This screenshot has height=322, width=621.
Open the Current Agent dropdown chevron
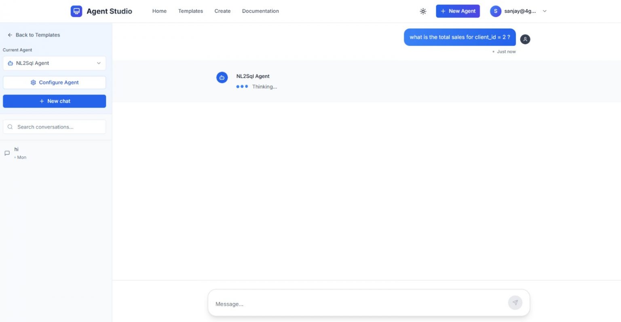pos(98,63)
